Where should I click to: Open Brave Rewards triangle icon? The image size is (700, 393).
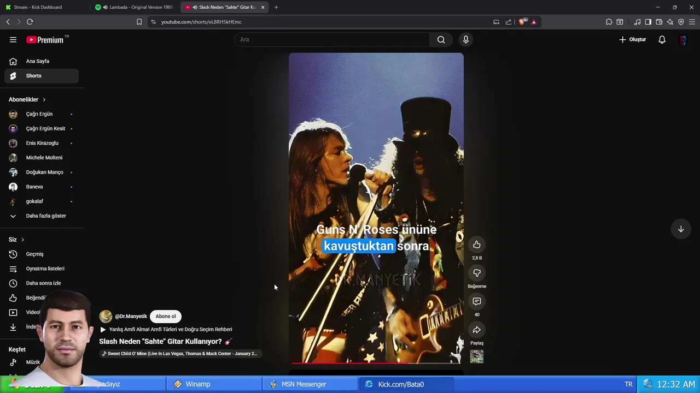[x=534, y=22]
